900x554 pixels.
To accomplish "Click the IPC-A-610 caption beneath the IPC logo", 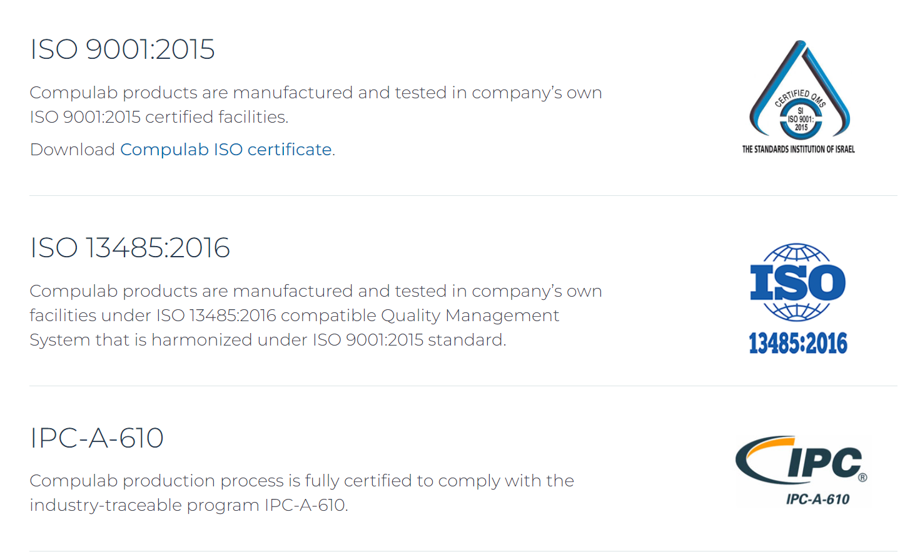I will [817, 500].
